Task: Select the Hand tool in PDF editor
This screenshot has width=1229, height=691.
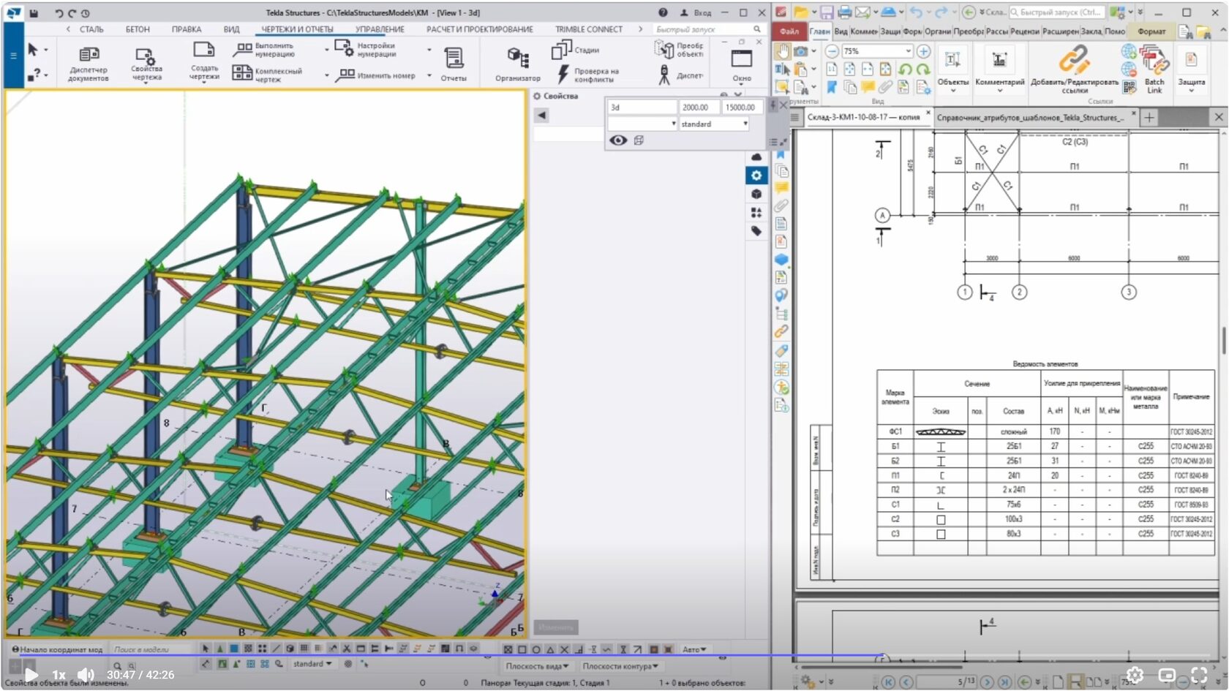Action: 783,51
